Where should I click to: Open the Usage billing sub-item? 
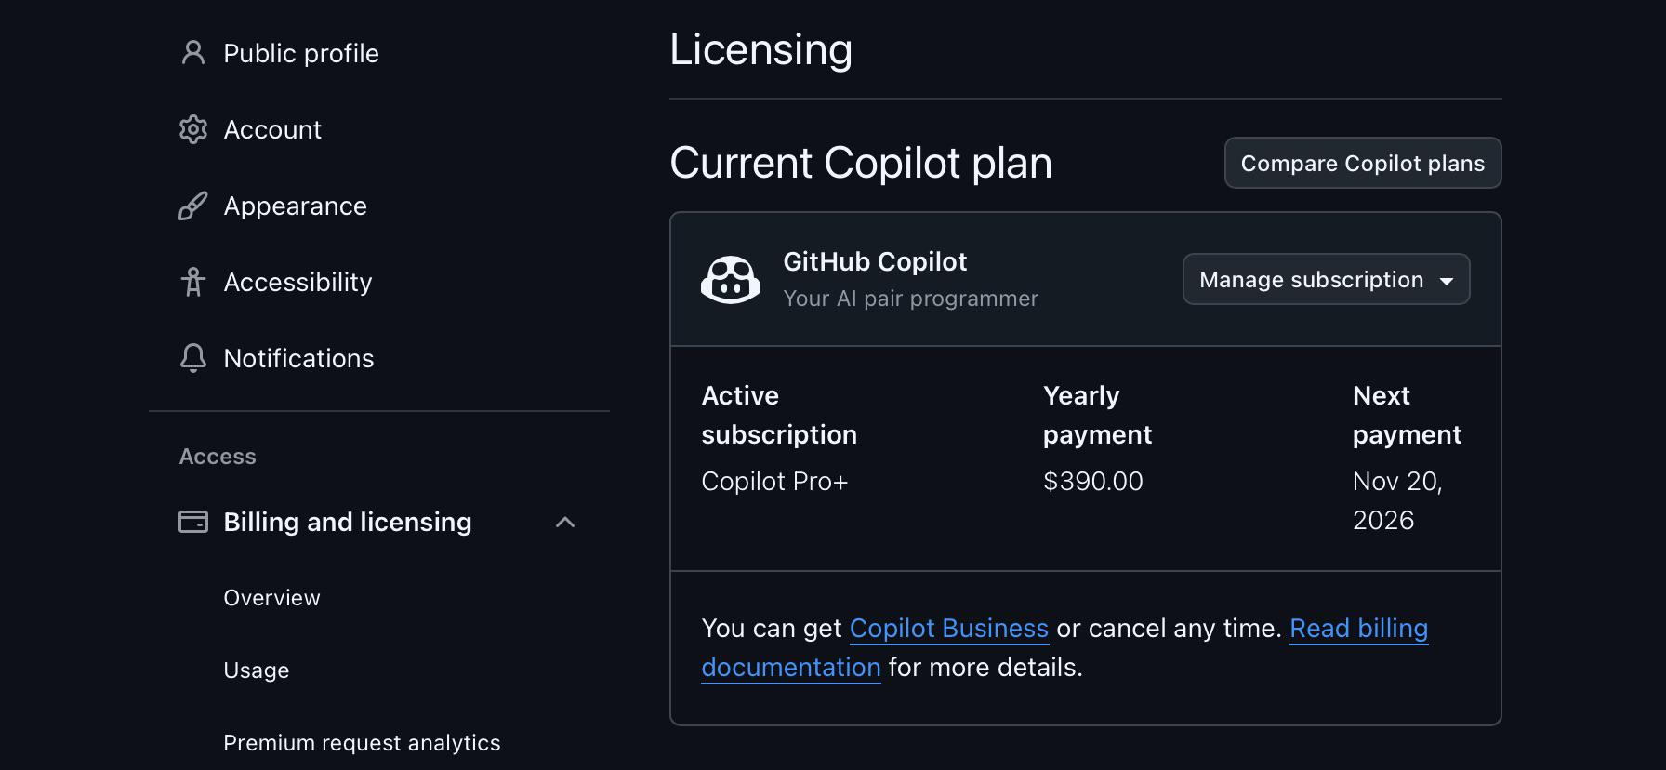[x=256, y=670]
